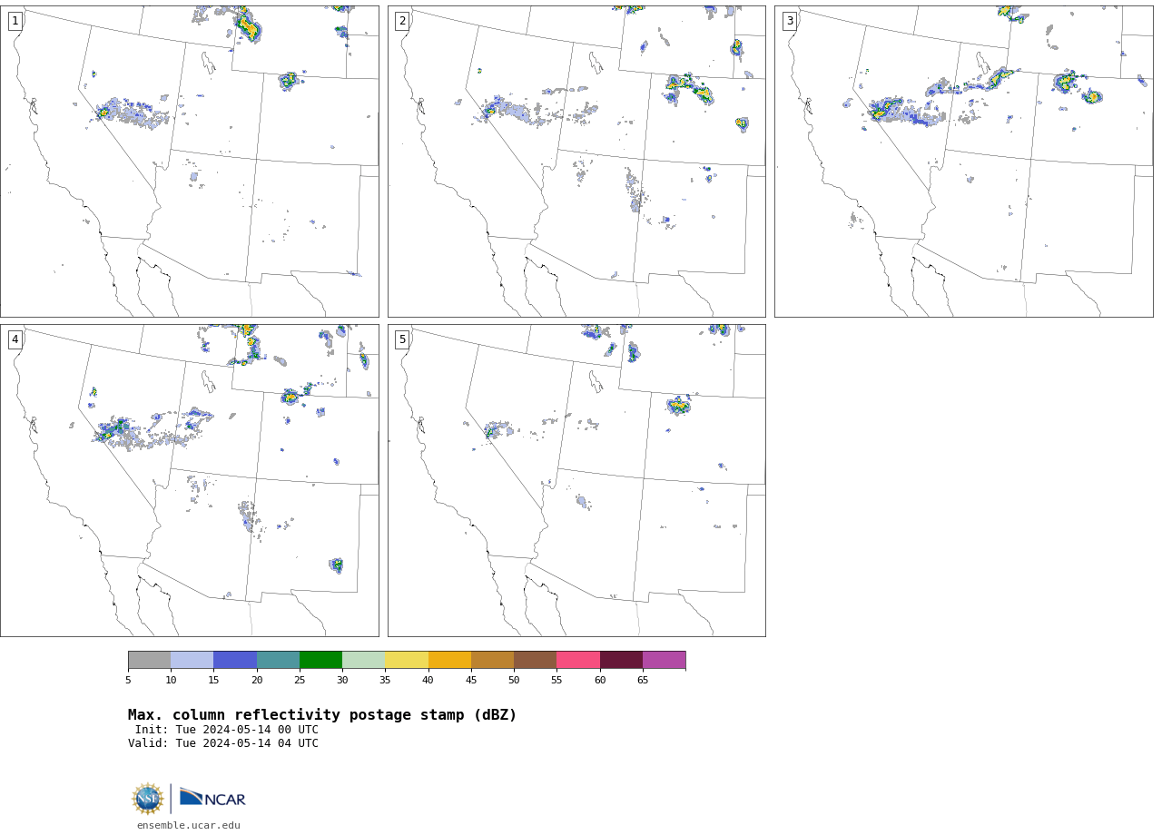1162x835 pixels.
Task: Click the ochre 45-50 dBZ swatch
Action: (493, 660)
